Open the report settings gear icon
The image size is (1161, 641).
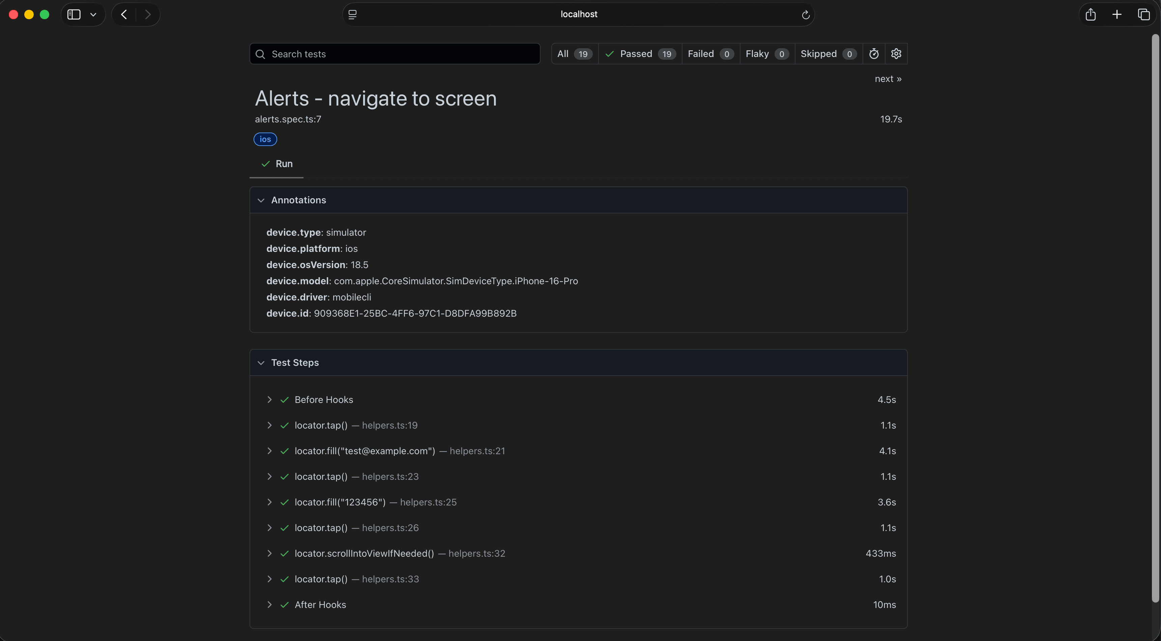(x=896, y=54)
